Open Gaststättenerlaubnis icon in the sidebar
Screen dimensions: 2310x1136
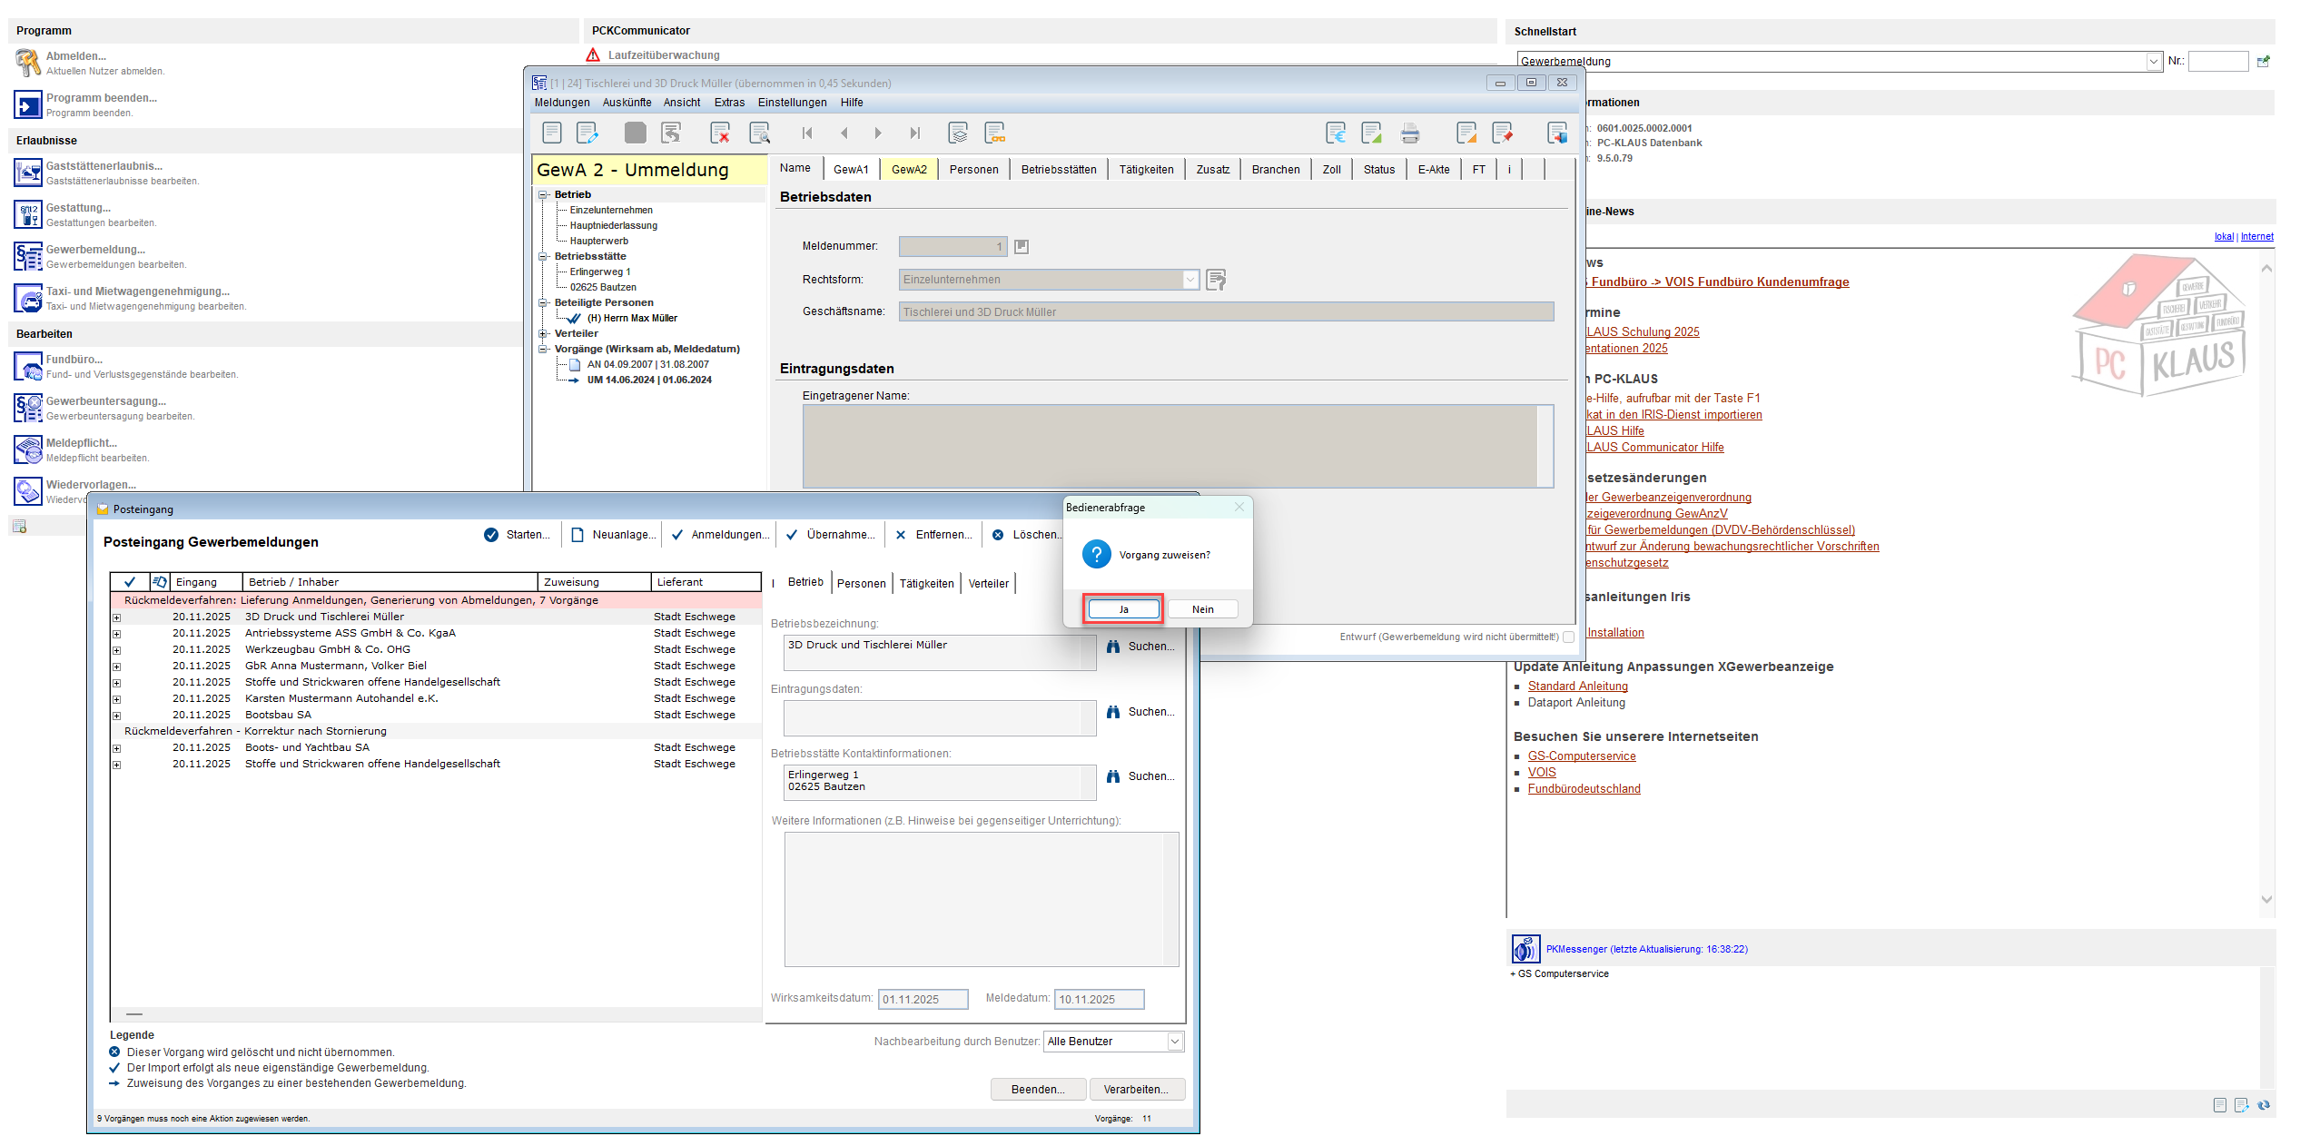click(28, 172)
